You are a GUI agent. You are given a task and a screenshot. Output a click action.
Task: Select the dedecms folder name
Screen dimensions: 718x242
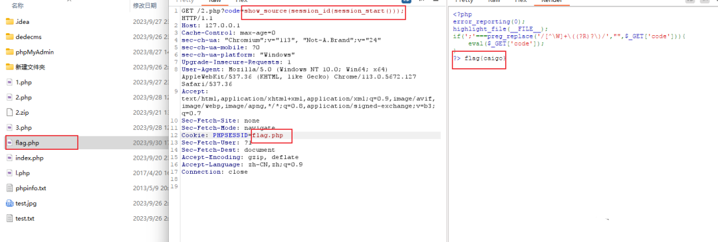click(x=29, y=36)
